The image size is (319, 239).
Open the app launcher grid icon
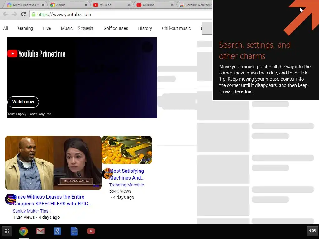7,231
